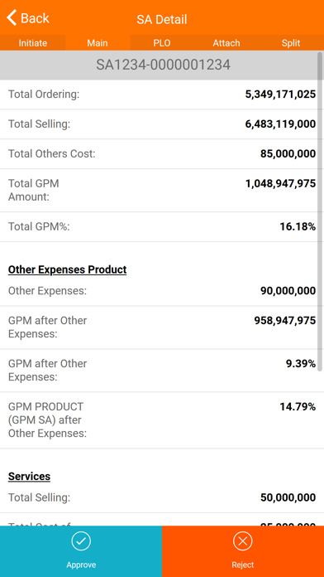Tap the Approve checkmark circle icon
The height and width of the screenshot is (577, 324).
pyautogui.click(x=81, y=541)
